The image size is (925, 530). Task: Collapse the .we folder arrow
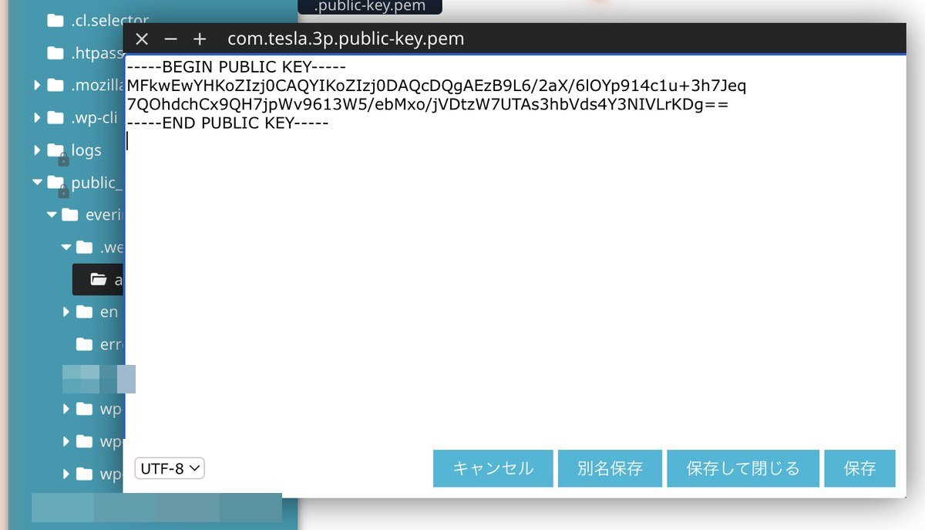click(66, 248)
